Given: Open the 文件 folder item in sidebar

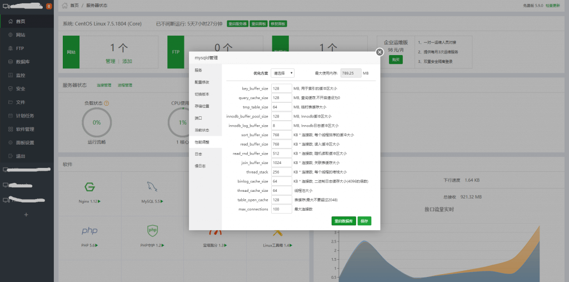Looking at the screenshot, I should (x=27, y=102).
